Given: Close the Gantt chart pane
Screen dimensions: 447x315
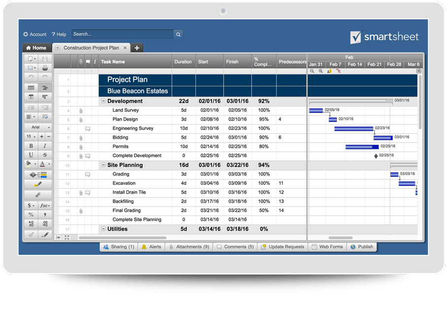Looking at the screenshot, I should [x=419, y=71].
